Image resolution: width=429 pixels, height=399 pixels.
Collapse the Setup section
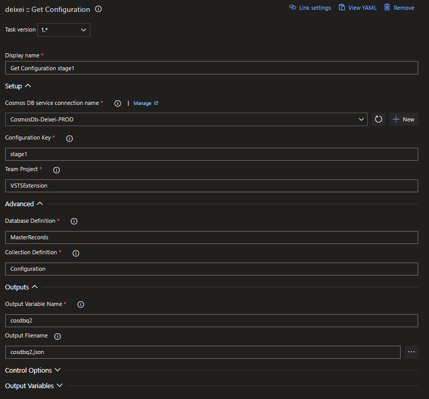point(18,86)
